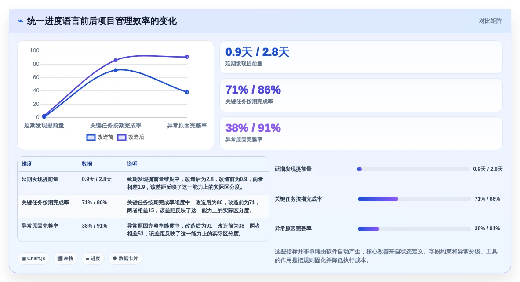
Task: Click the 改造前 point at 异常原因完整率
Action: coord(187,92)
